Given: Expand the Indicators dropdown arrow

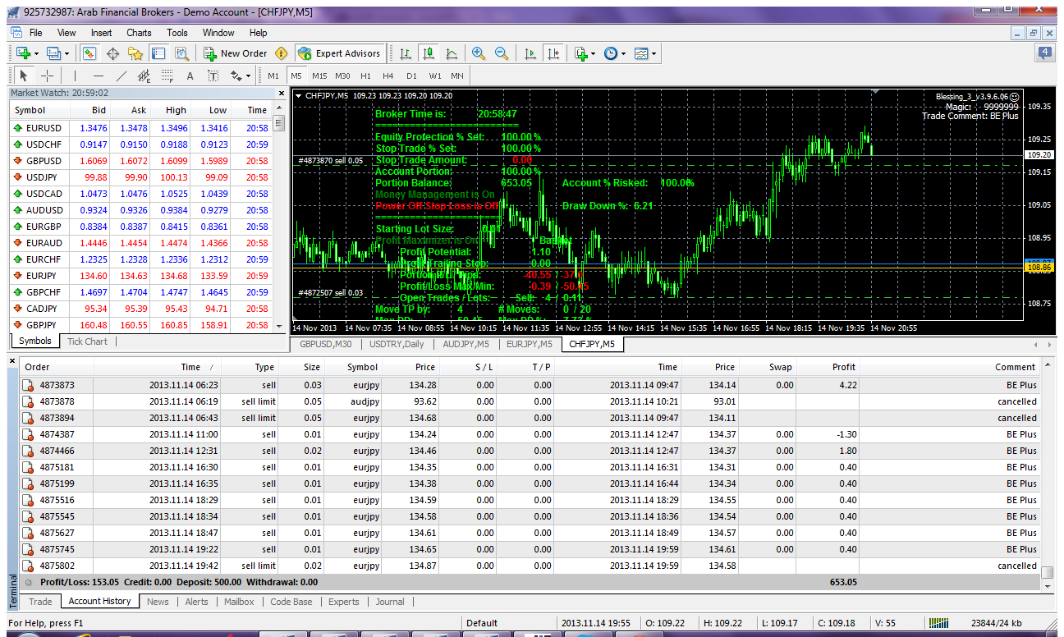Looking at the screenshot, I should tap(594, 53).
